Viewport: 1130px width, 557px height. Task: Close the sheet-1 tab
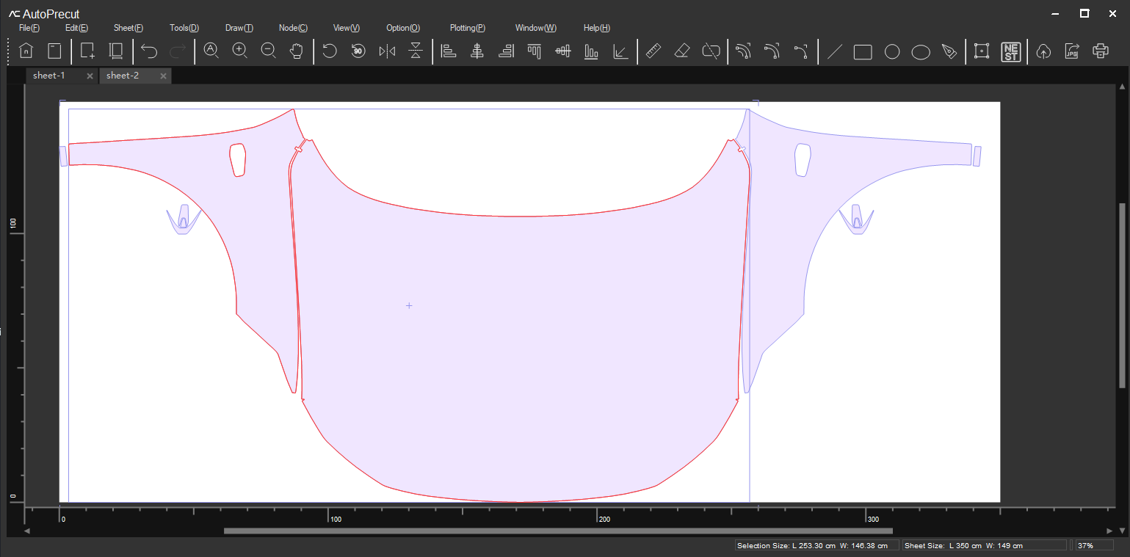point(90,76)
